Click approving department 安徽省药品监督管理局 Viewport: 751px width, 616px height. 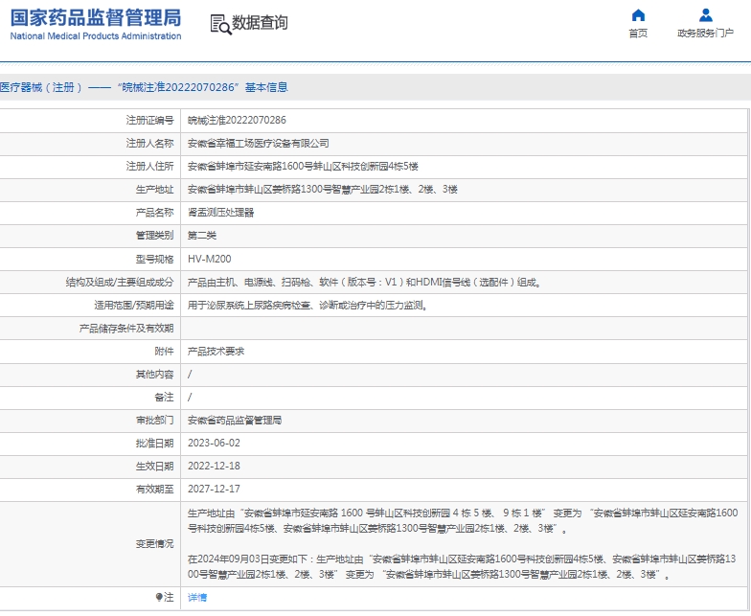[235, 420]
